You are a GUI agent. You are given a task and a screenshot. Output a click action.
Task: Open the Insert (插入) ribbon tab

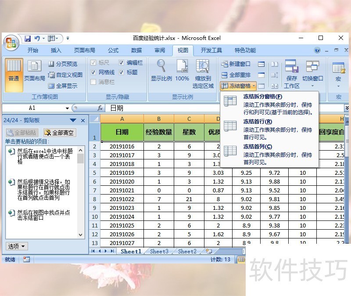pyautogui.click(x=56, y=50)
